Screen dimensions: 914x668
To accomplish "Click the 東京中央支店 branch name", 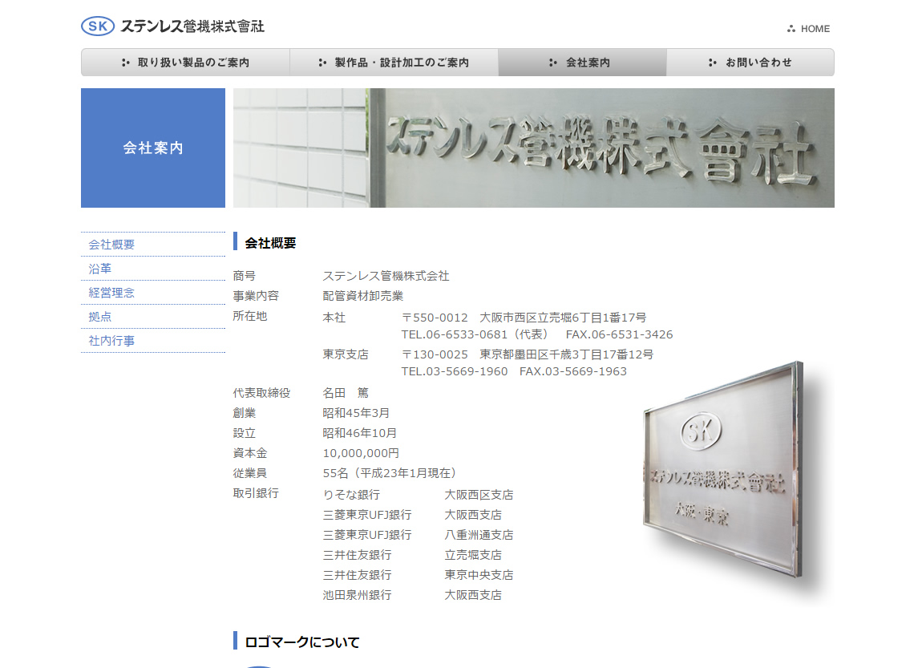I will (x=479, y=575).
